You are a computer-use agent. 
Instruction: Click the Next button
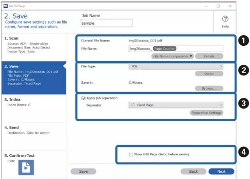(221, 171)
